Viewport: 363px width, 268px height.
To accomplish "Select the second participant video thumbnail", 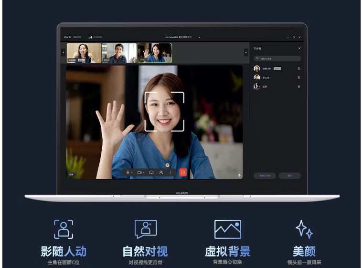I will tap(119, 53).
